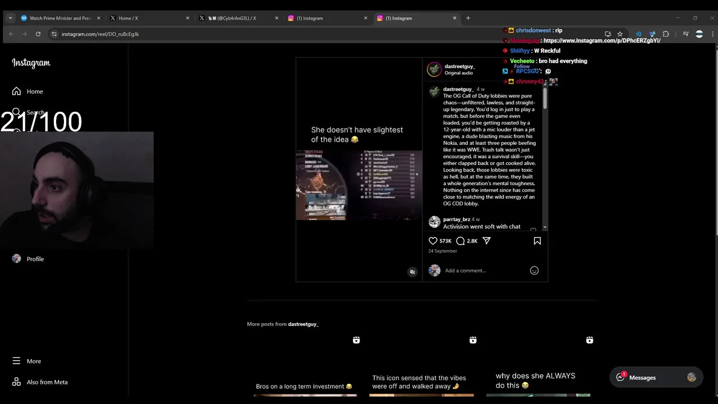
Task: Open the Chrome tab search dropdown
Action: [x=10, y=18]
